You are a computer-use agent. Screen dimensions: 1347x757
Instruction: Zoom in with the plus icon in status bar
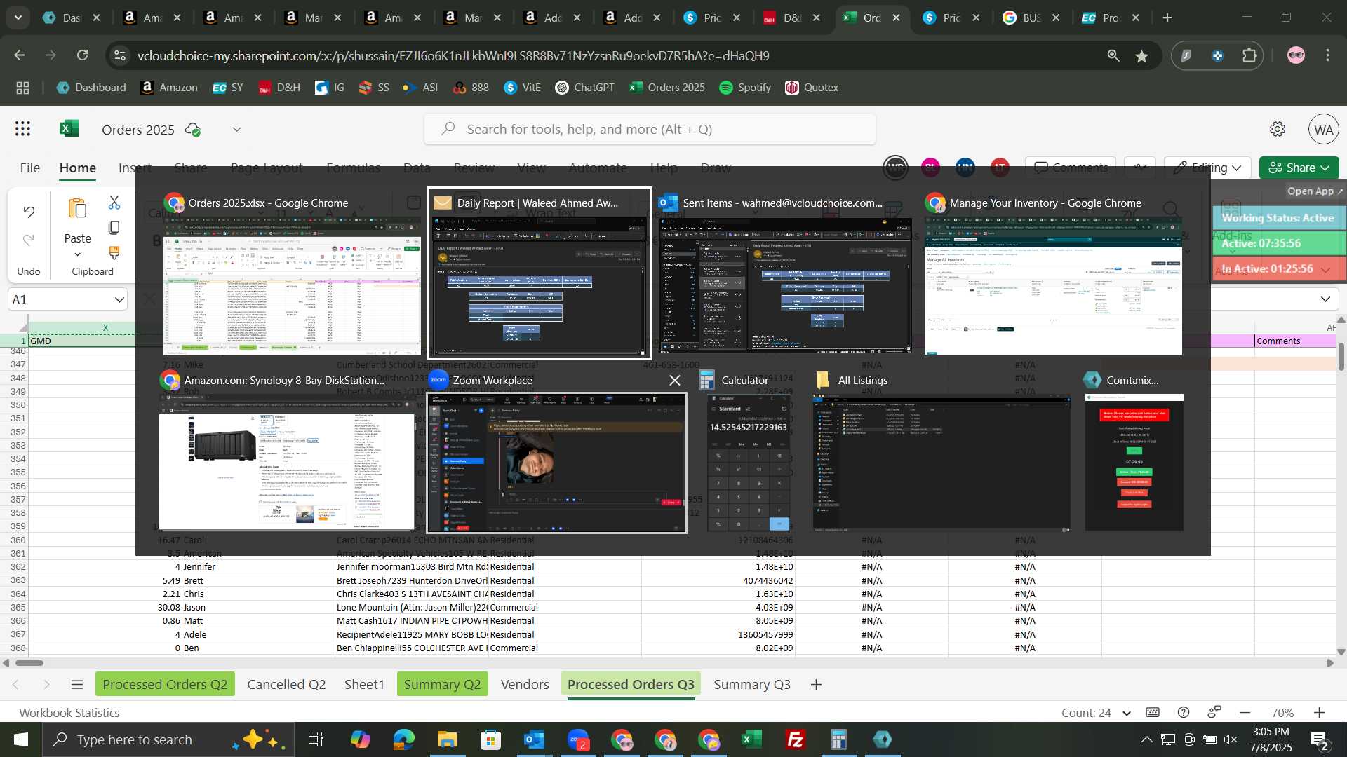1319,713
